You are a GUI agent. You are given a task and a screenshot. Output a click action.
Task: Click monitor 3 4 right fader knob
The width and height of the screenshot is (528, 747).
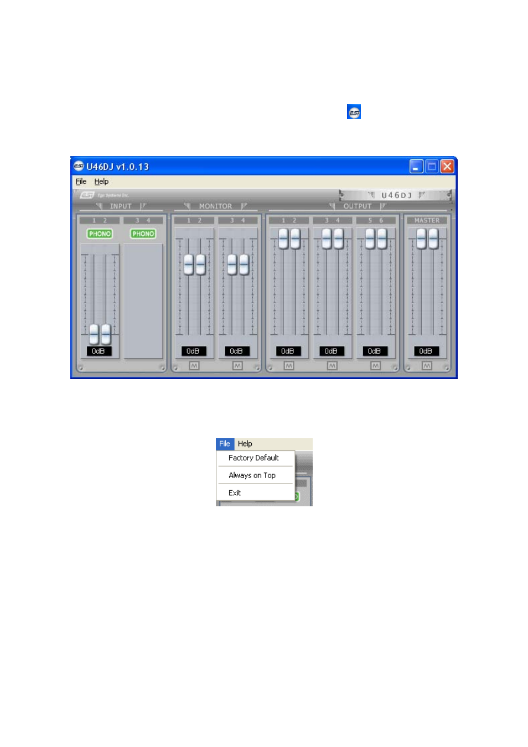[x=244, y=264]
